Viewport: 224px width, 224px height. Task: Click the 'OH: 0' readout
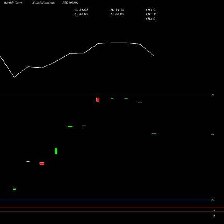151,14
